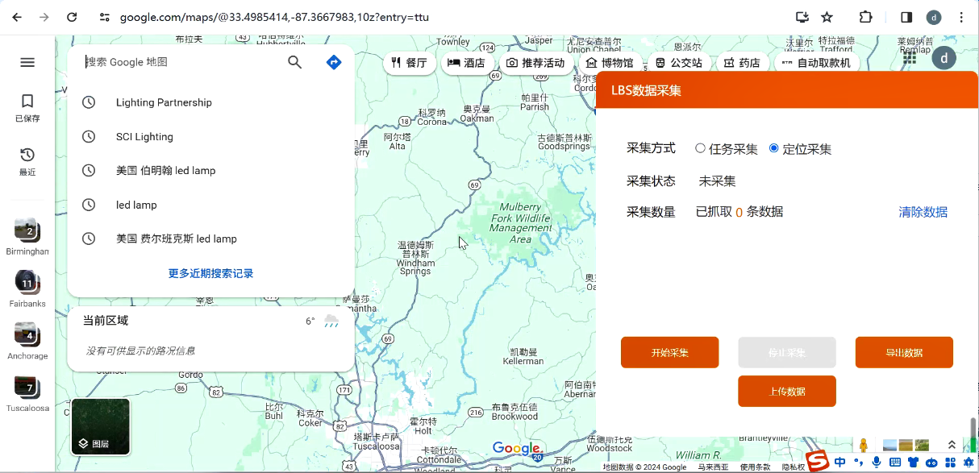Filter map by 推荐活动

[535, 63]
